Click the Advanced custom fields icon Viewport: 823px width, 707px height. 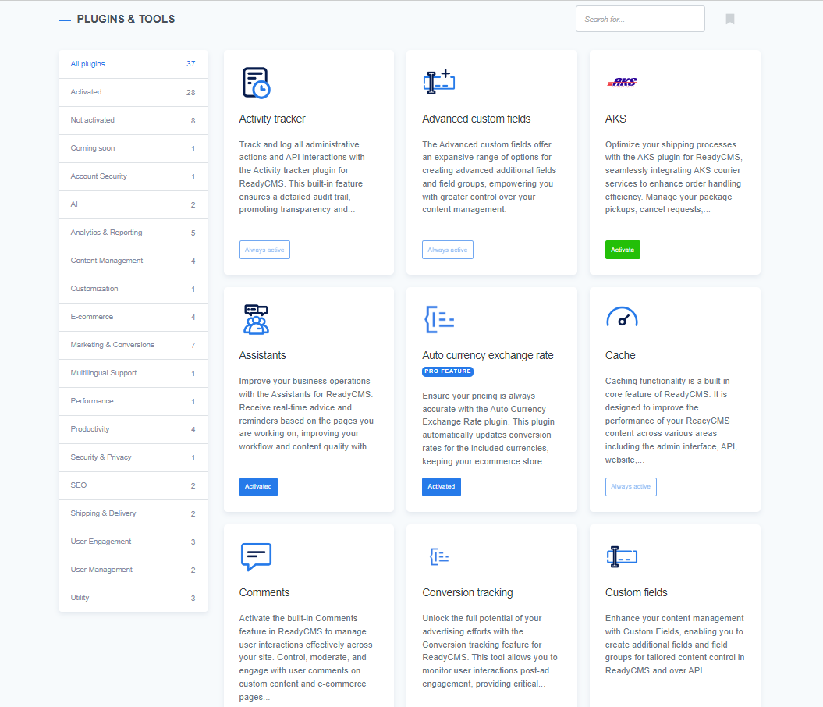pyautogui.click(x=438, y=82)
